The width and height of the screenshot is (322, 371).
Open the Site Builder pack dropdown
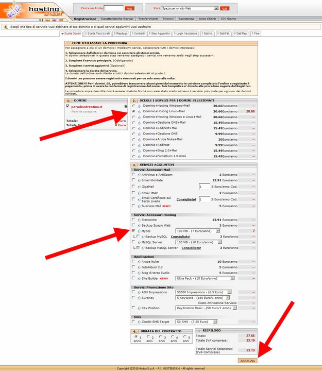point(205,278)
